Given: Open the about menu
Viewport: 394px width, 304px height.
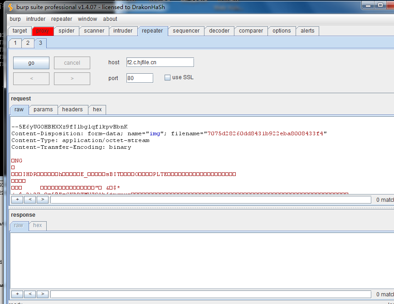Looking at the screenshot, I should [110, 19].
